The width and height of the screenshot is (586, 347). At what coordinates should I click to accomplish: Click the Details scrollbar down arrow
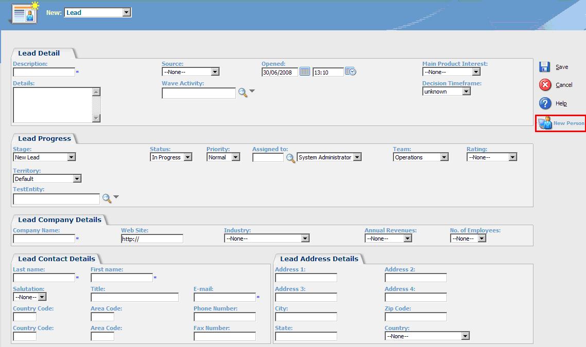pyautogui.click(x=96, y=118)
